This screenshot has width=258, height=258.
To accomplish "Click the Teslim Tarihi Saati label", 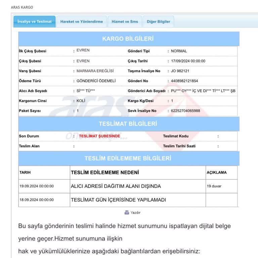I will 179,146.
